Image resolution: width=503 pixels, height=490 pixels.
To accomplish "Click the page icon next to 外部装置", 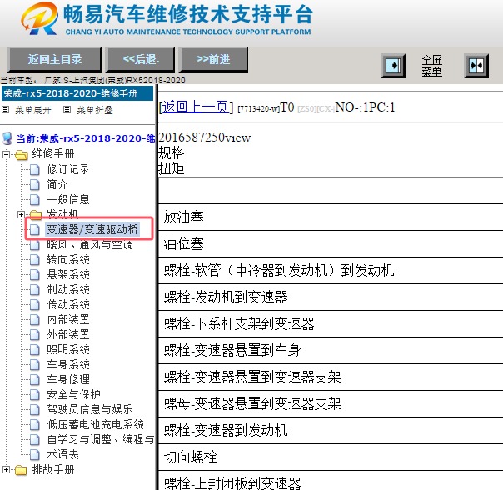I will (35, 335).
